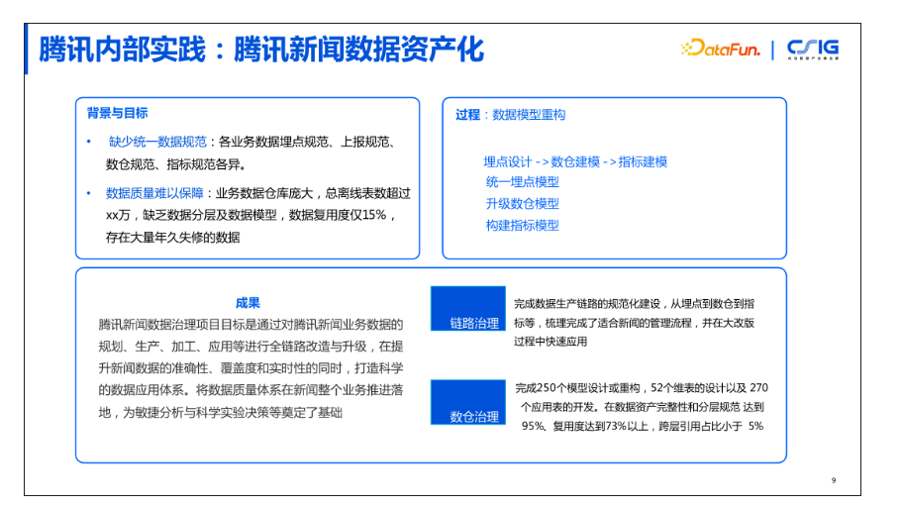
Task: Click the line starting 完成数据生产链路的规范化建设
Action: (x=634, y=304)
